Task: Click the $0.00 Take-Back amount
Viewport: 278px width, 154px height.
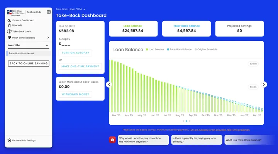Action: click(x=64, y=87)
